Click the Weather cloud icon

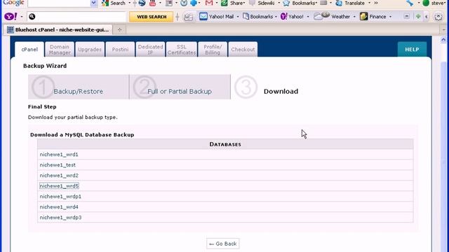pos(321,16)
